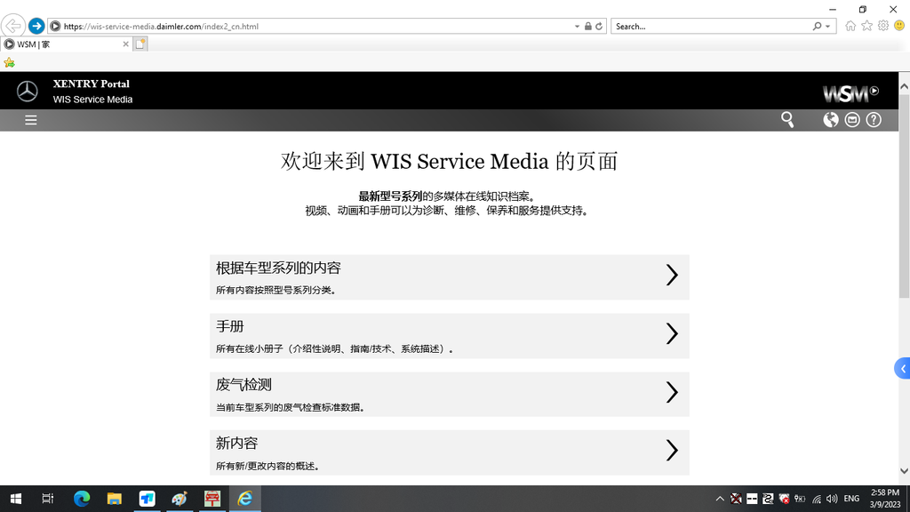Click the magnifying glass search icon in WSM toolbar
This screenshot has width=910, height=512.
coord(786,119)
